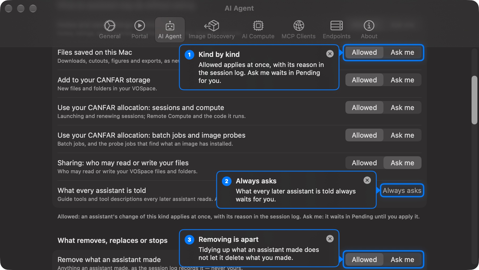Set sessions and compute to Ask me
This screenshot has width=479, height=270.
402,108
